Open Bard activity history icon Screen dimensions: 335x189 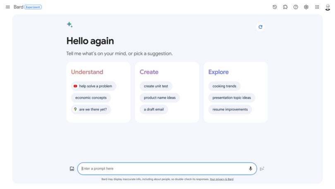(275, 7)
